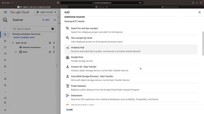The width and height of the screenshot is (204, 114).
Task: Open Analytics Hub icon in left sidebar
Action: (5, 54)
